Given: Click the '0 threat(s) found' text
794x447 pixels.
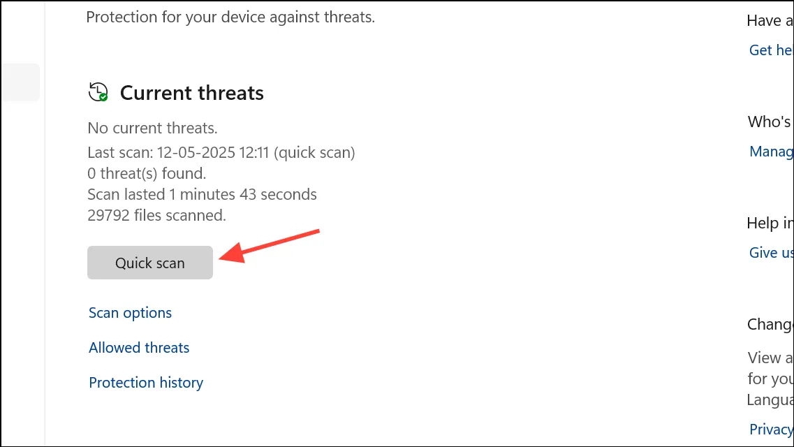Looking at the screenshot, I should [147, 174].
